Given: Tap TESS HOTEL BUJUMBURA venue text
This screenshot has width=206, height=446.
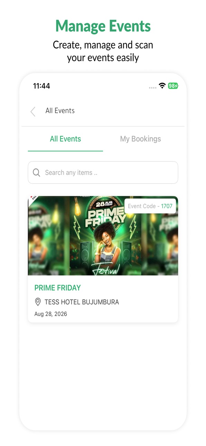Looking at the screenshot, I should point(82,302).
